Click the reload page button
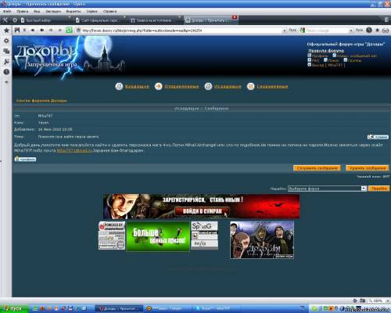The image size is (391, 313). click(x=69, y=30)
